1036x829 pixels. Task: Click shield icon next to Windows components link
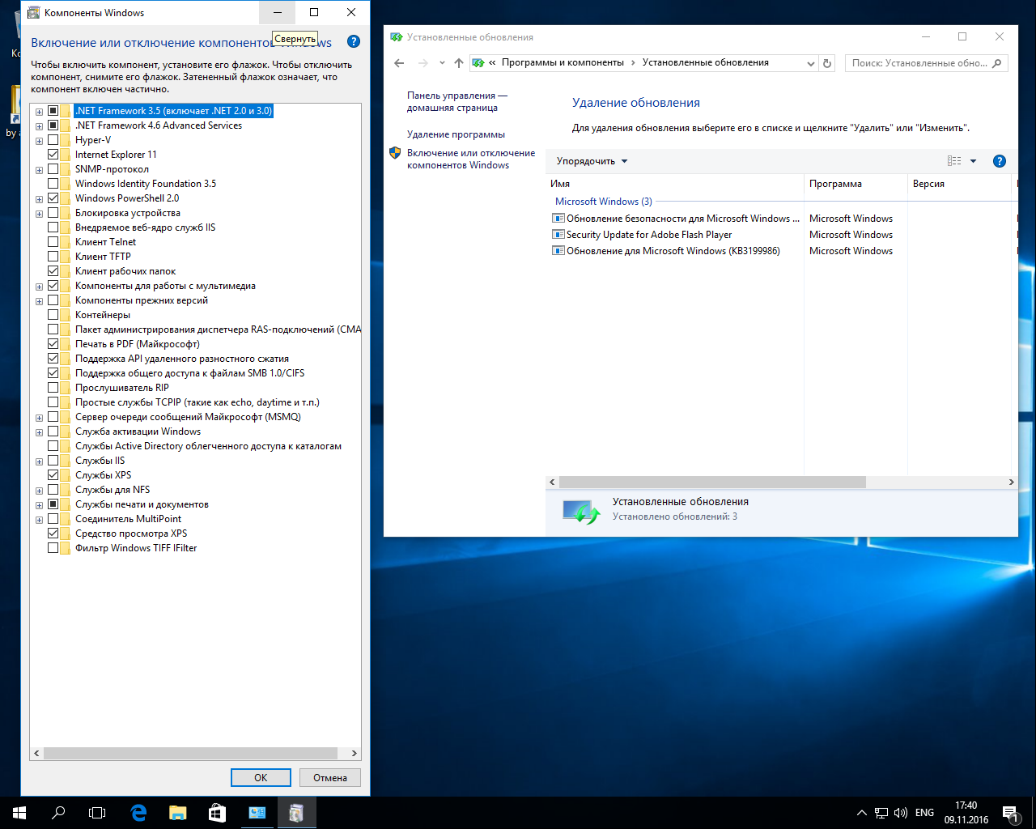coord(395,152)
